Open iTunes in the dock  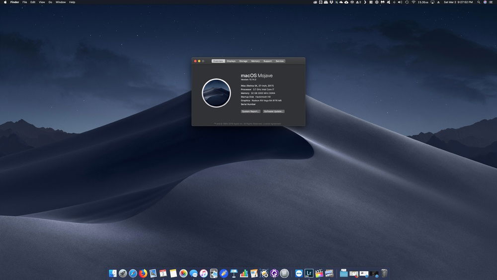pyautogui.click(x=203, y=273)
